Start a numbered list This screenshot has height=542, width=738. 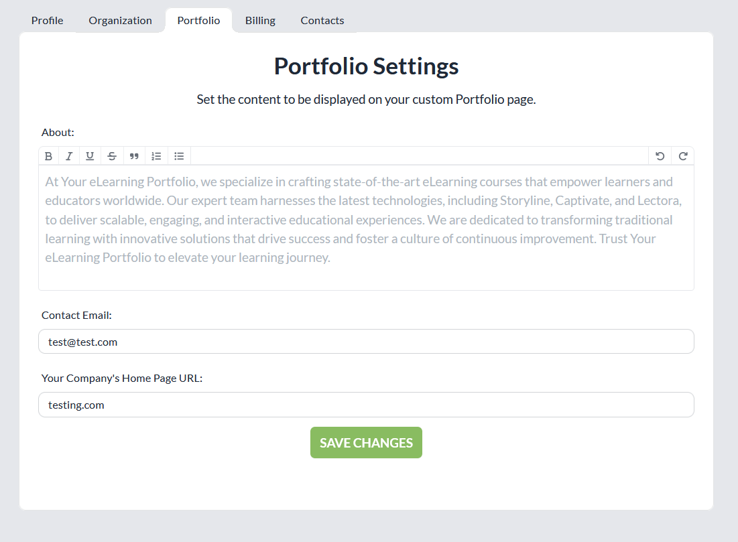[156, 156]
